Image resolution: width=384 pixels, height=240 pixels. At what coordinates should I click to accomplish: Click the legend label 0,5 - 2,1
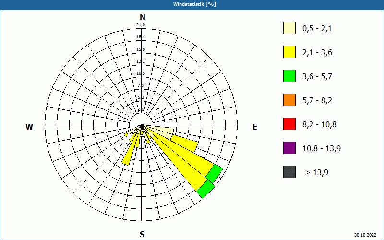[317, 29]
